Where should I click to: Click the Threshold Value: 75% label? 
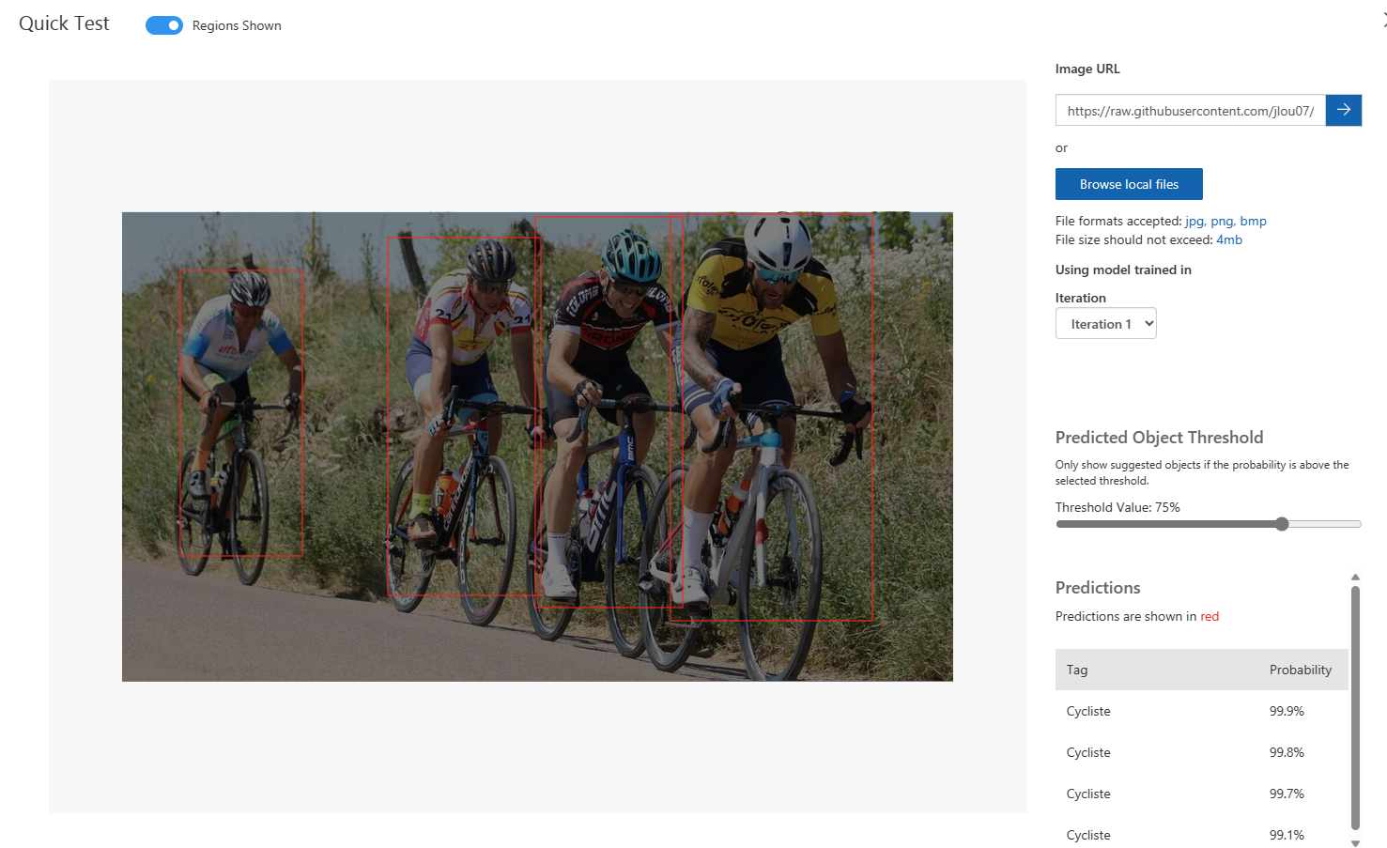pos(1117,507)
